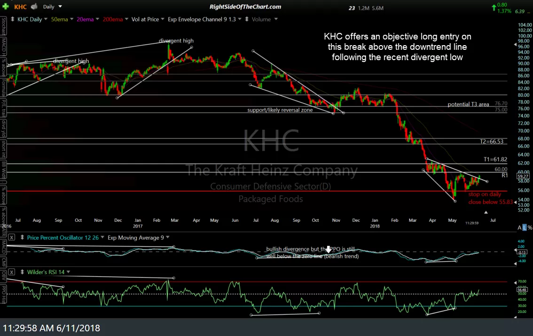Open the 20ema indicator dropdown
This screenshot has height=336, width=533.
click(98, 19)
